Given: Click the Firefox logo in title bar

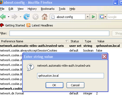Looking at the screenshot, I should point(1,2).
